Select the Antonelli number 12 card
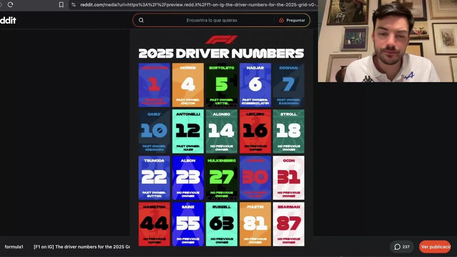The height and width of the screenshot is (257, 457). pyautogui.click(x=188, y=131)
